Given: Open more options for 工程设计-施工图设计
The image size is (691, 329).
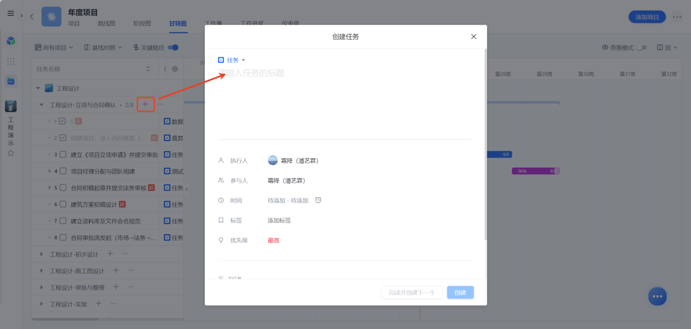Looking at the screenshot, I should point(131,270).
